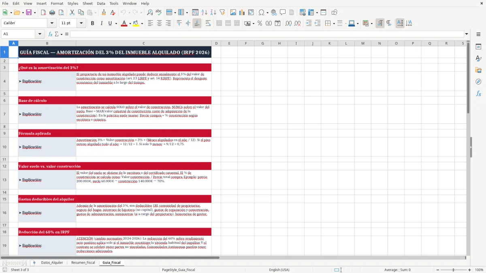Sort descending Z to A

(x=213, y=13)
